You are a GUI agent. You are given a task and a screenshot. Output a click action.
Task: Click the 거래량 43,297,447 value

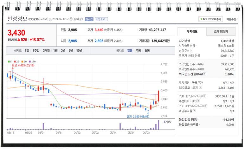pos(157,30)
